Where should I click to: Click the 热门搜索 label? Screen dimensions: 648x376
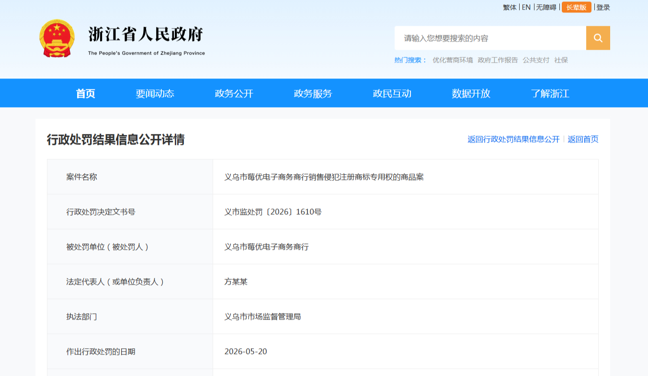click(x=410, y=60)
